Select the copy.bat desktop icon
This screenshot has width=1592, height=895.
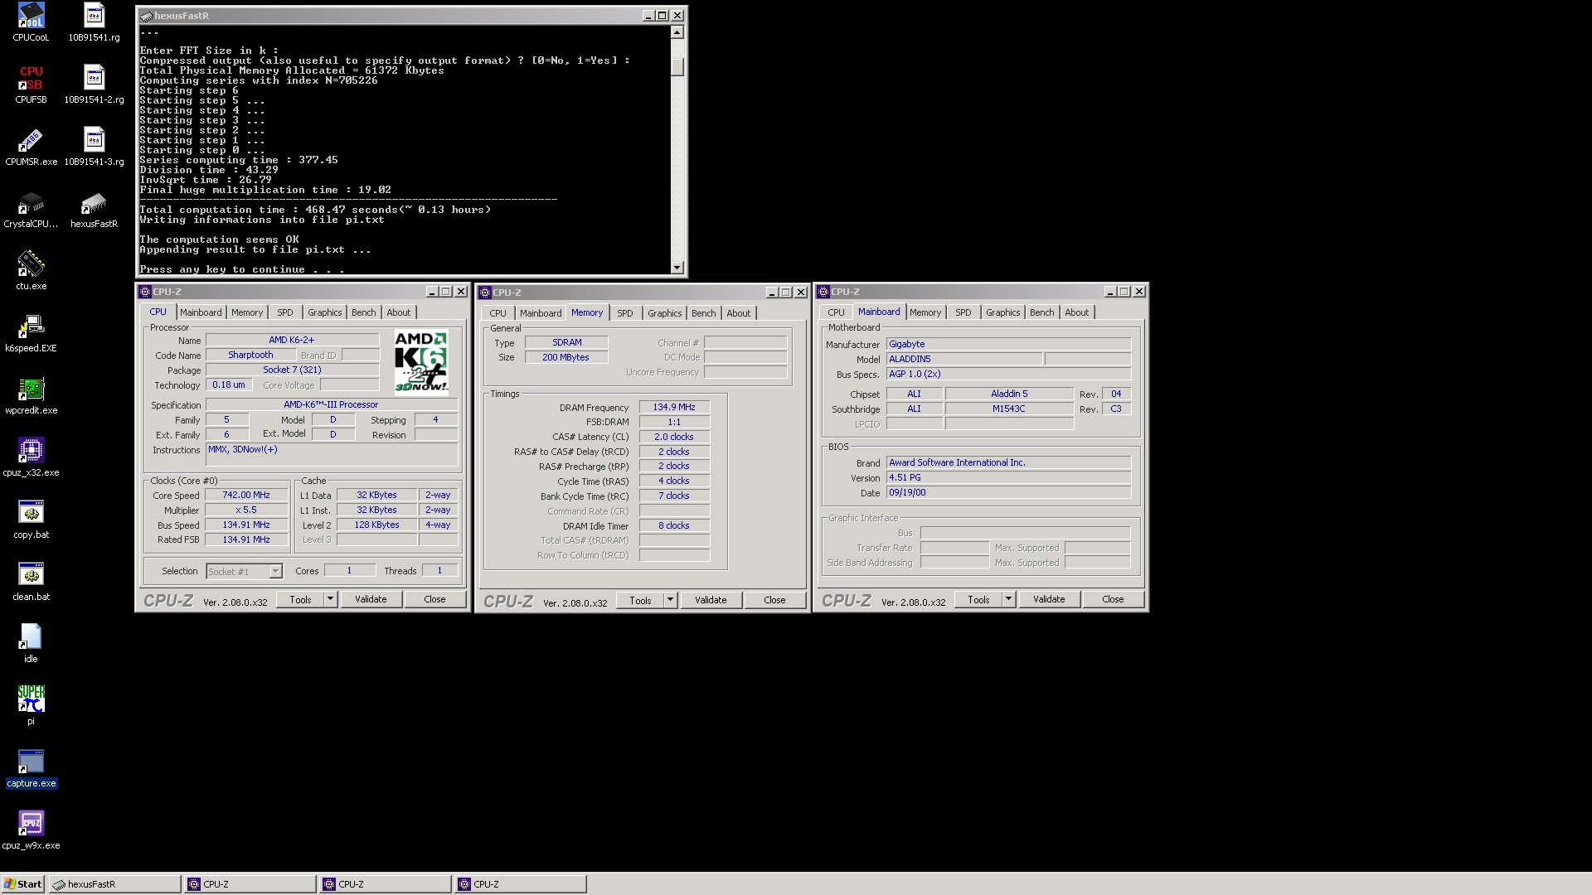[31, 513]
